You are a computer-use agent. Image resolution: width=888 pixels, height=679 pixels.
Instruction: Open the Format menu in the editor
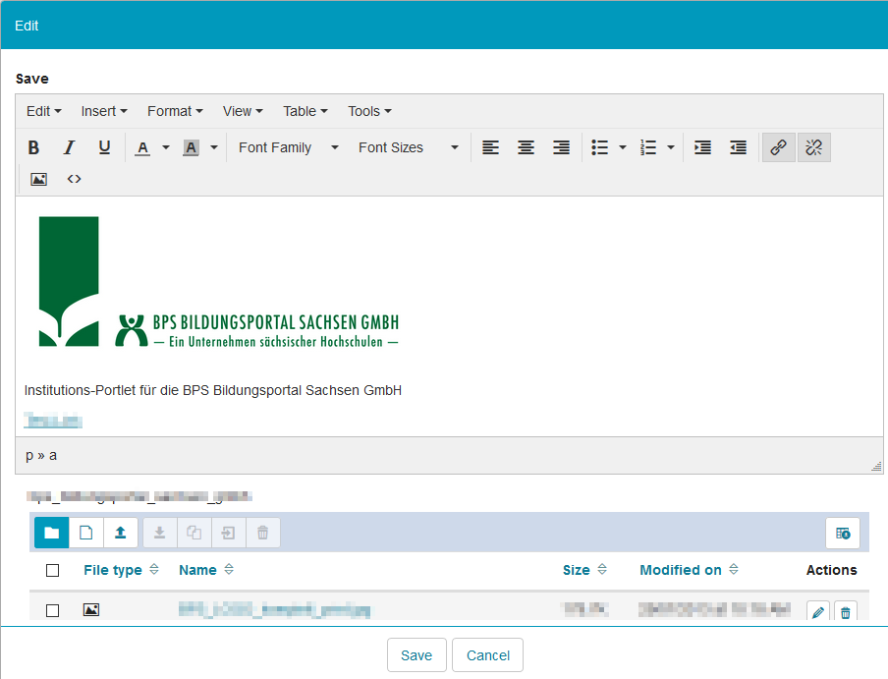(x=174, y=111)
